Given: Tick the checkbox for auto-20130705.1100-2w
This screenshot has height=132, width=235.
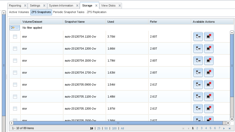Looking at the screenshot, I should pyautogui.click(x=15, y=97).
